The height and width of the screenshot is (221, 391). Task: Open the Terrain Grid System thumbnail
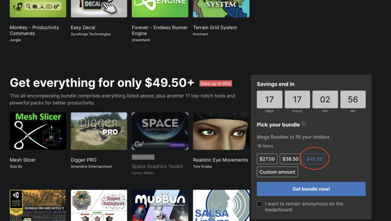coord(221,8)
